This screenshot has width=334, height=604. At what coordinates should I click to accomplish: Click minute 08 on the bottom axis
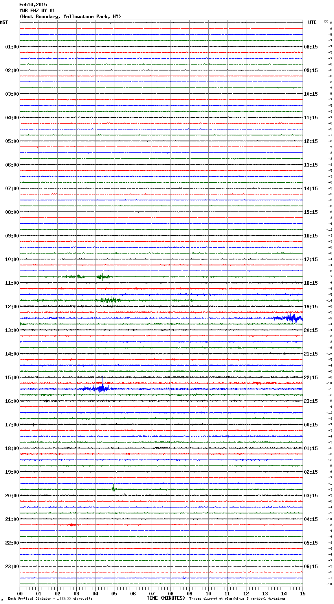171,593
